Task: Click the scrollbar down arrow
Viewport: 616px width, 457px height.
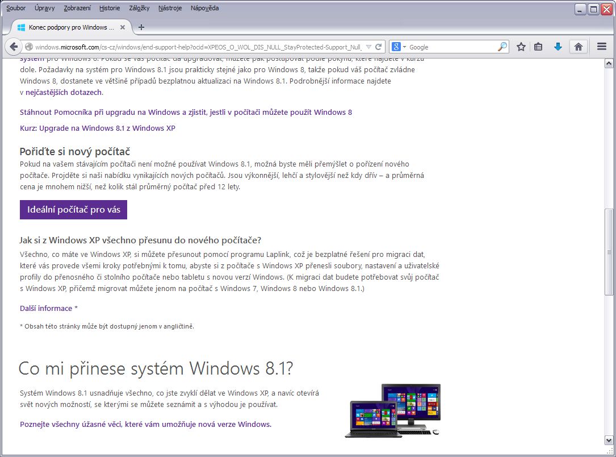Action: [609, 441]
